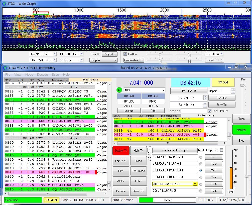Viewport: 252px width, 205px height.
Task: Open the 40m band selector dropdown
Action: point(163,90)
